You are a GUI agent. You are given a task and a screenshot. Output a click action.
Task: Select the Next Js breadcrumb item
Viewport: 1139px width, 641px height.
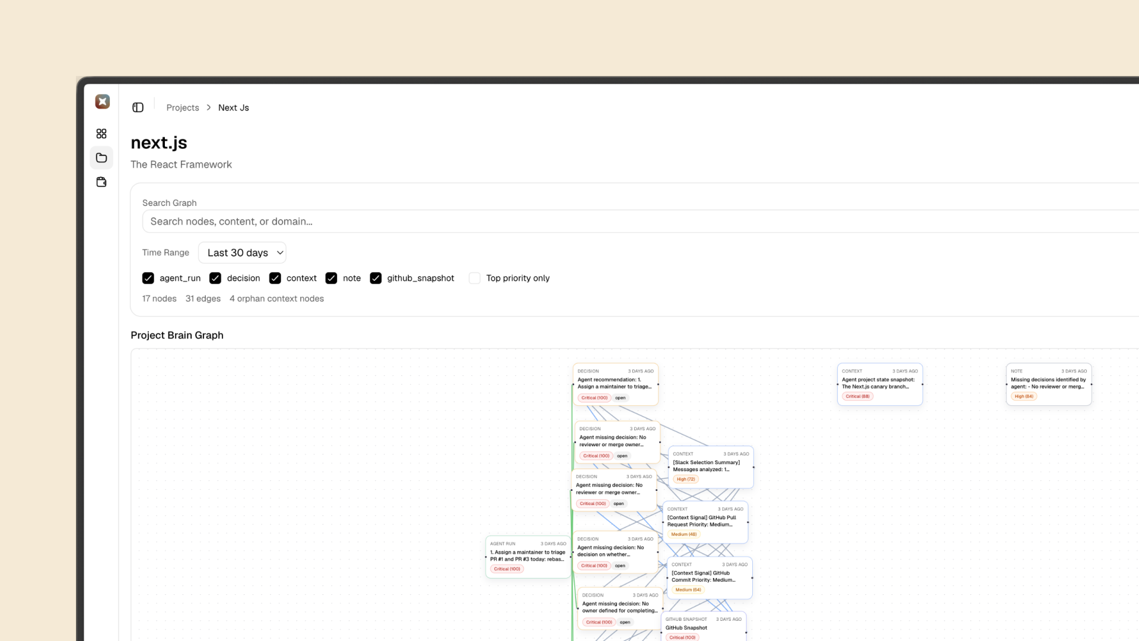pyautogui.click(x=233, y=107)
